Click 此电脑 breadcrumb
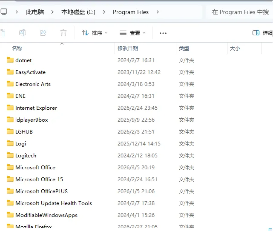The width and height of the screenshot is (273, 231). (x=35, y=12)
